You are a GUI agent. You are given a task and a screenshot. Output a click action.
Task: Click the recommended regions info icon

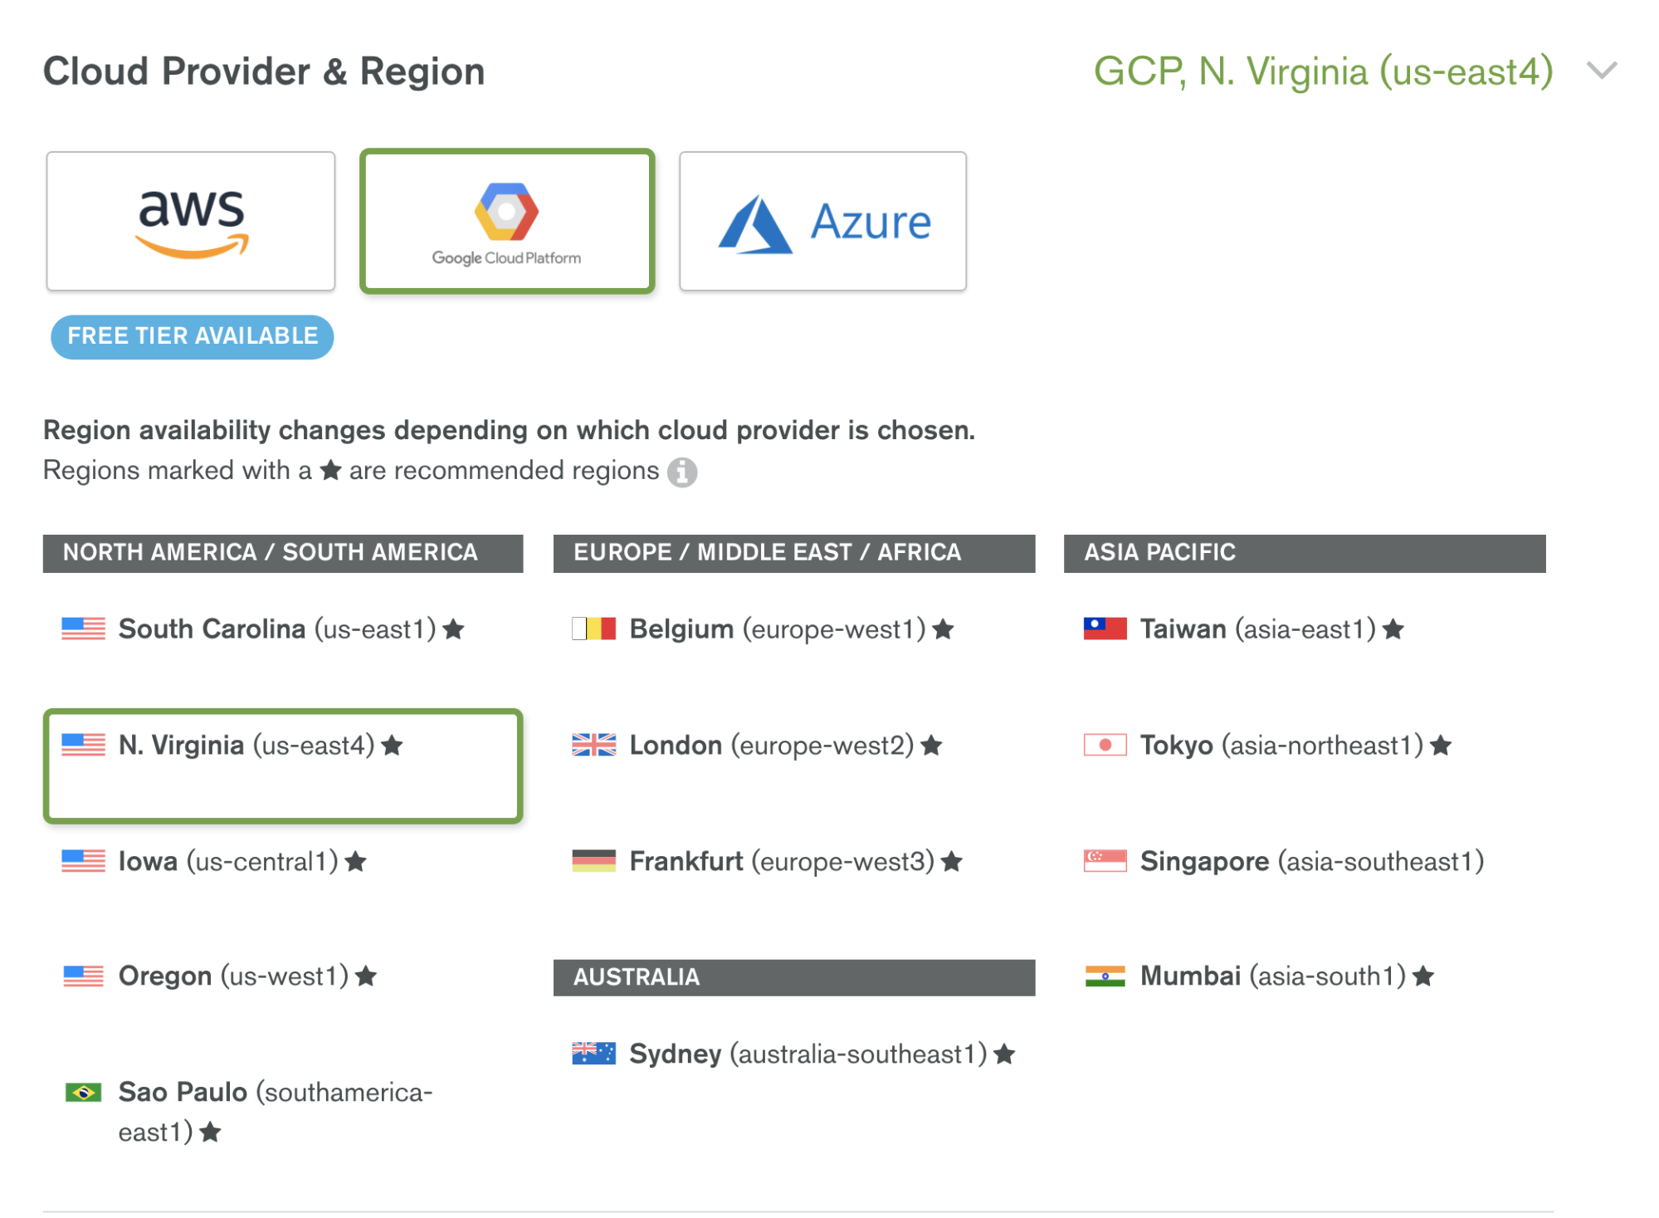(x=682, y=472)
